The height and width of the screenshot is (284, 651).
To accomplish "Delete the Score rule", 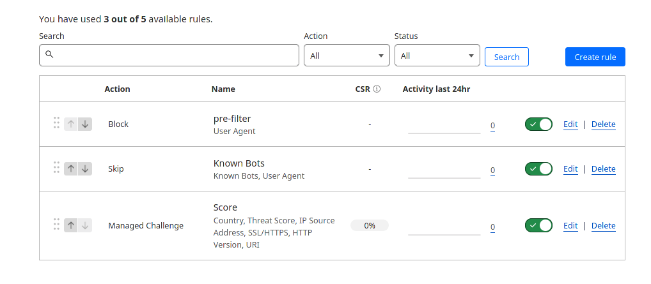I will 603,225.
